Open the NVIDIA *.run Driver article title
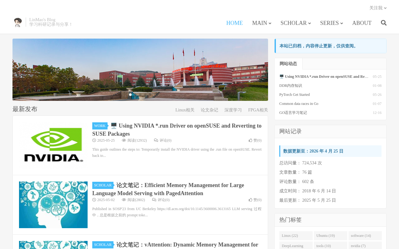The width and height of the screenshot is (399, 249). click(177, 130)
